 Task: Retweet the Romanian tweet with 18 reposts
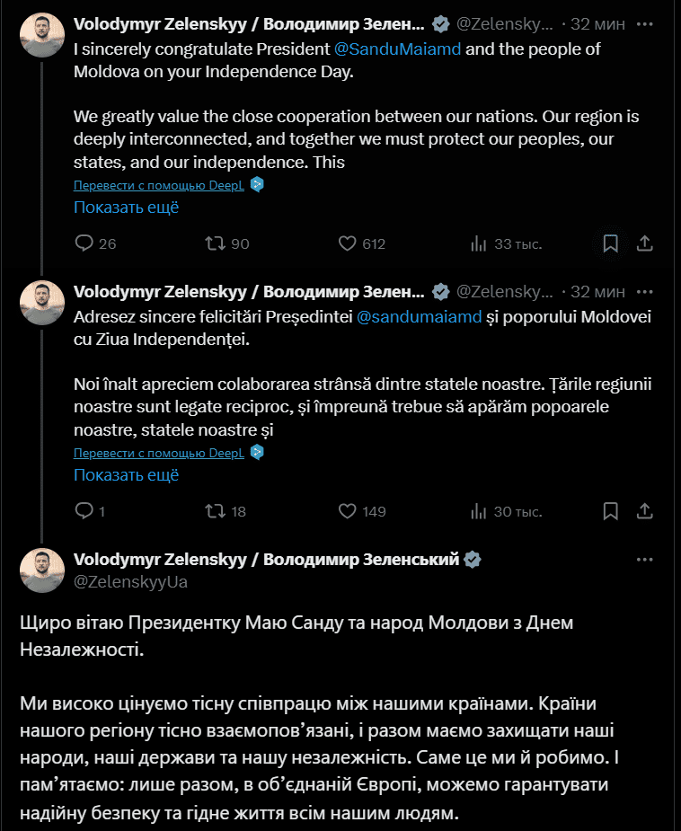pos(216,511)
